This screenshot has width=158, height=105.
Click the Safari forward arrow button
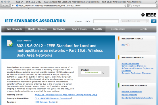7,5
